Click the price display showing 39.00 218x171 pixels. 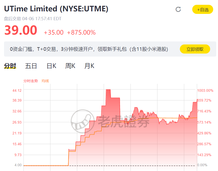pos(20,30)
